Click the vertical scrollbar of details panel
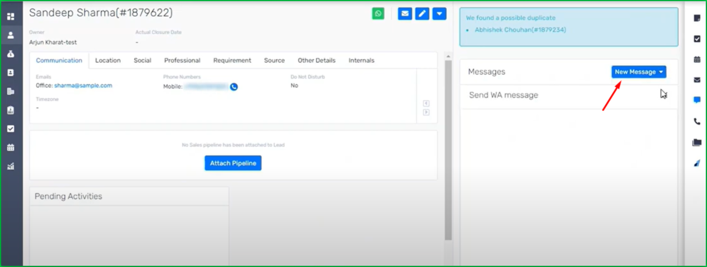This screenshot has width=707, height=267. point(448,149)
